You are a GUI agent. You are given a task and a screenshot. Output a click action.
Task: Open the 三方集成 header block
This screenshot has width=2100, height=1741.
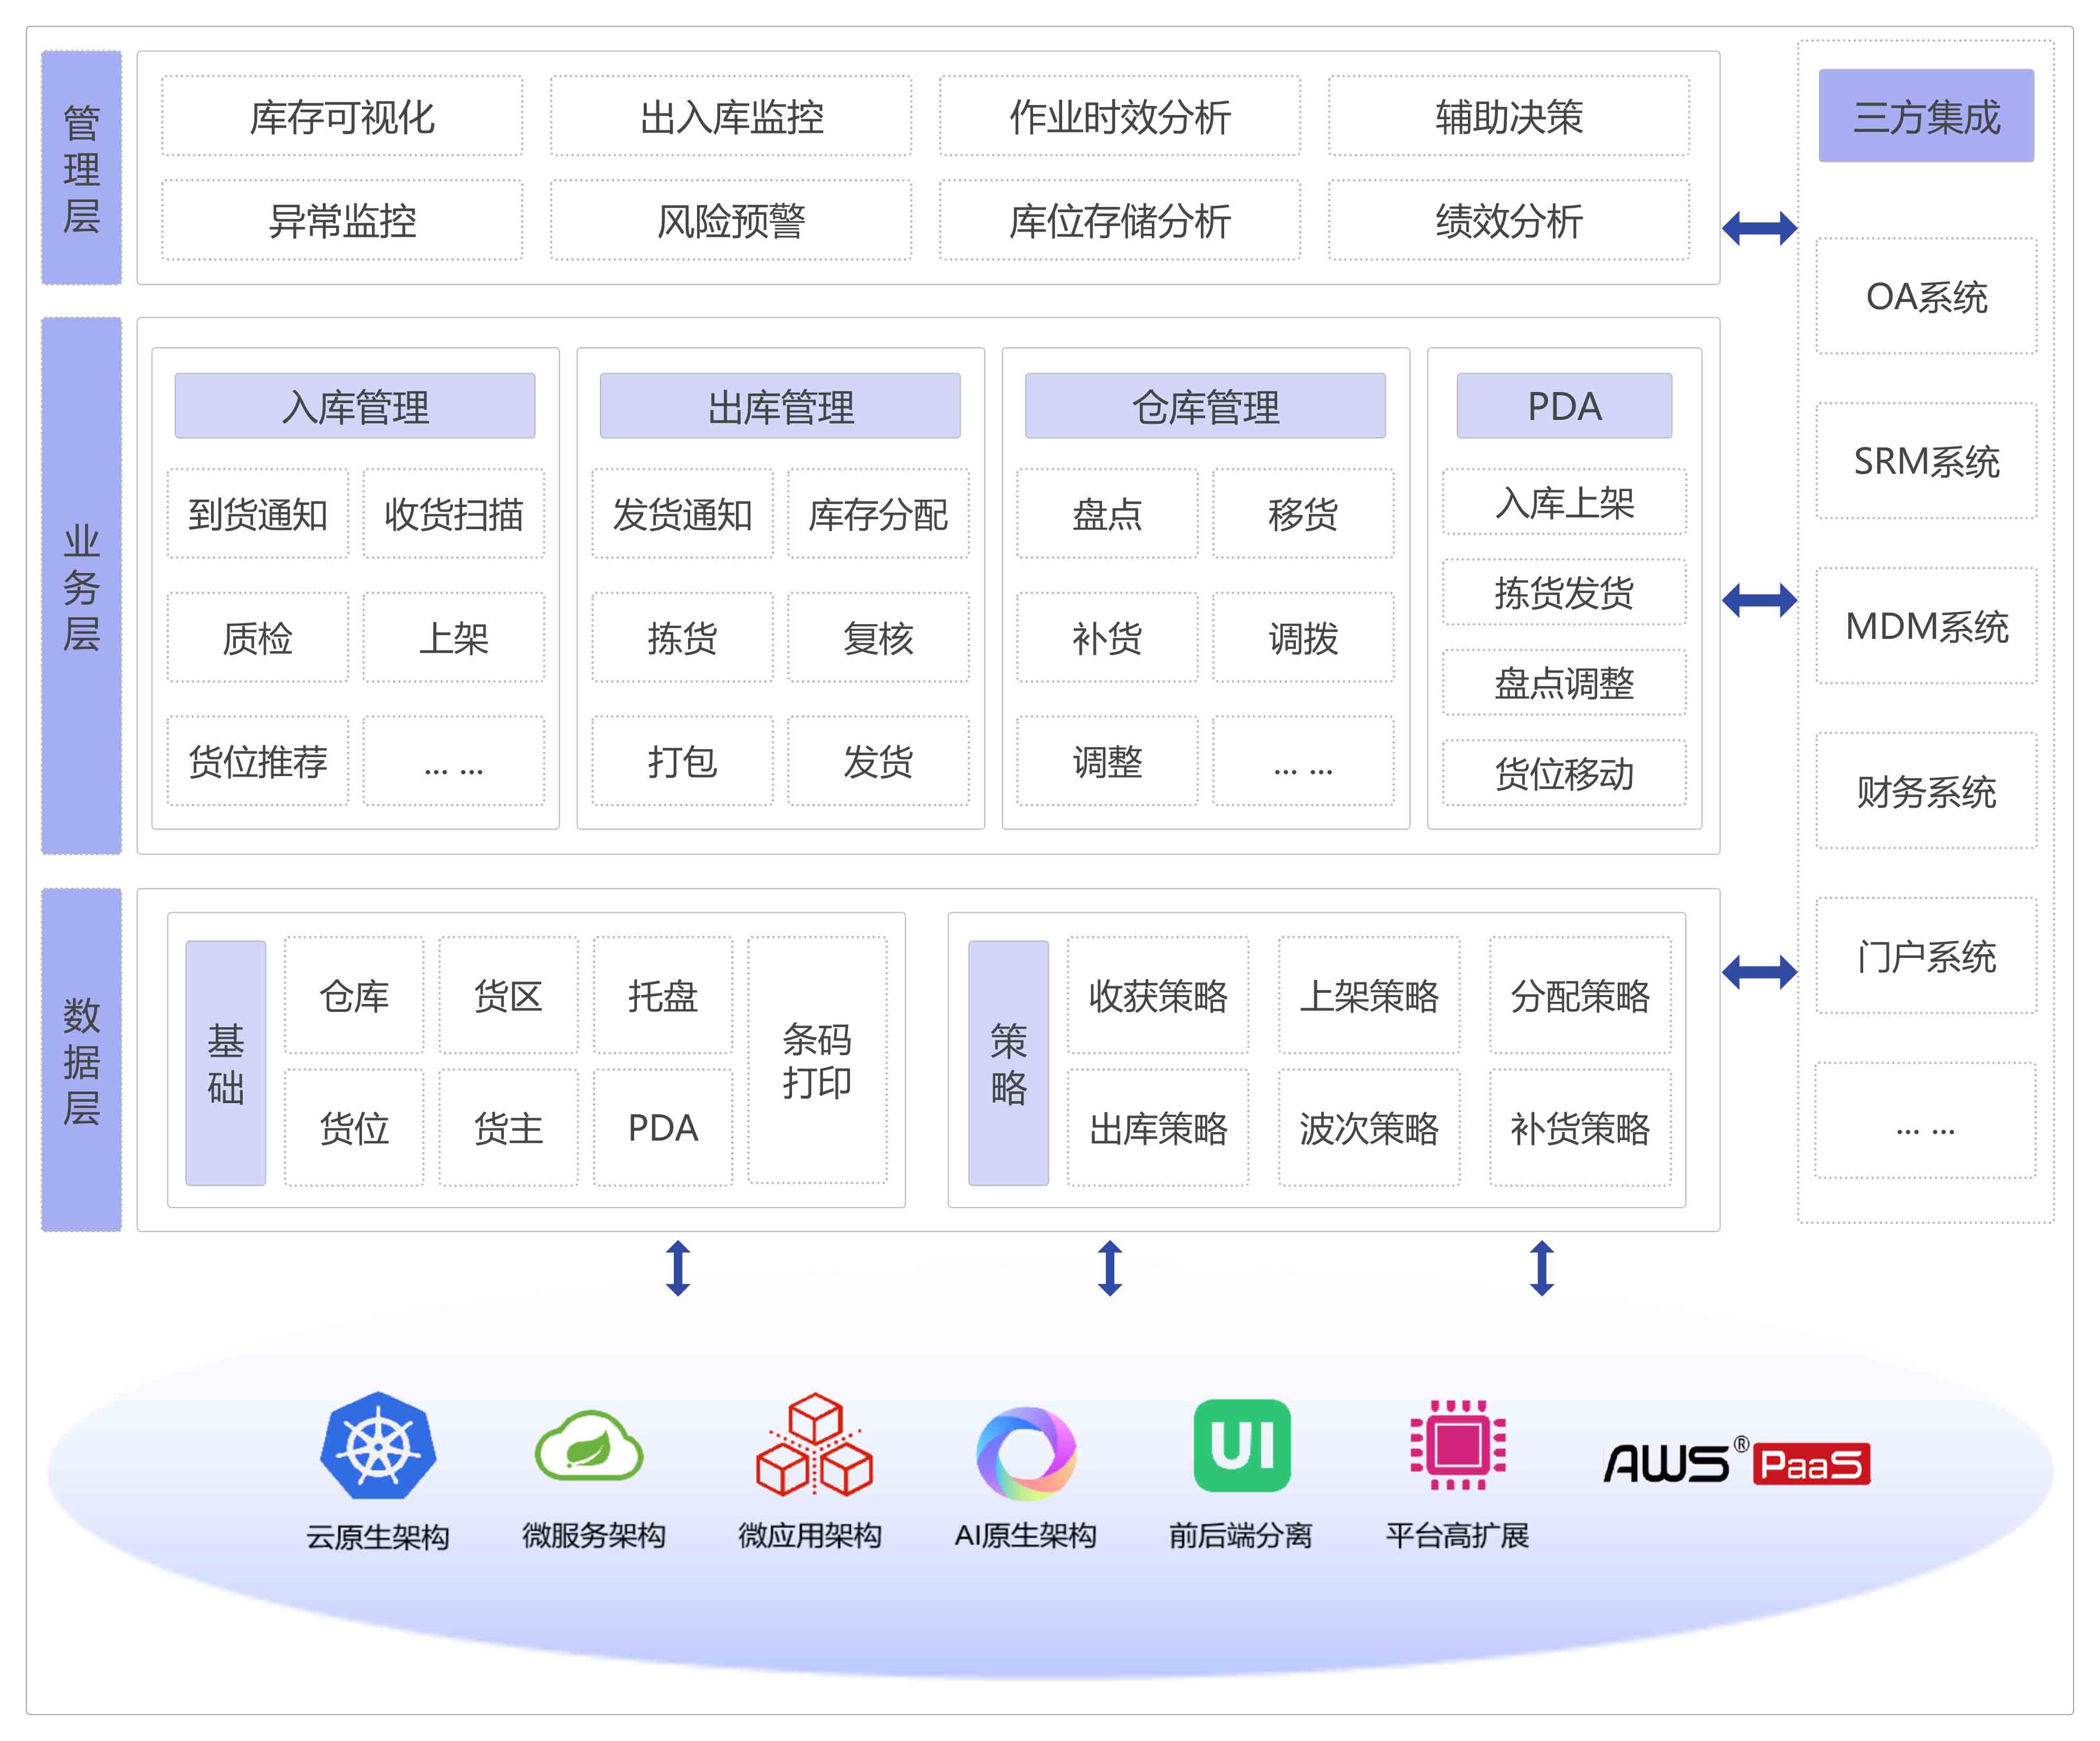1926,117
